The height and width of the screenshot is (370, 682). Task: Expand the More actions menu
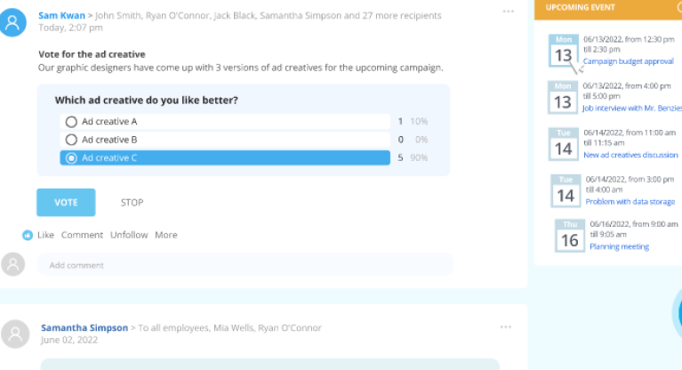point(165,235)
